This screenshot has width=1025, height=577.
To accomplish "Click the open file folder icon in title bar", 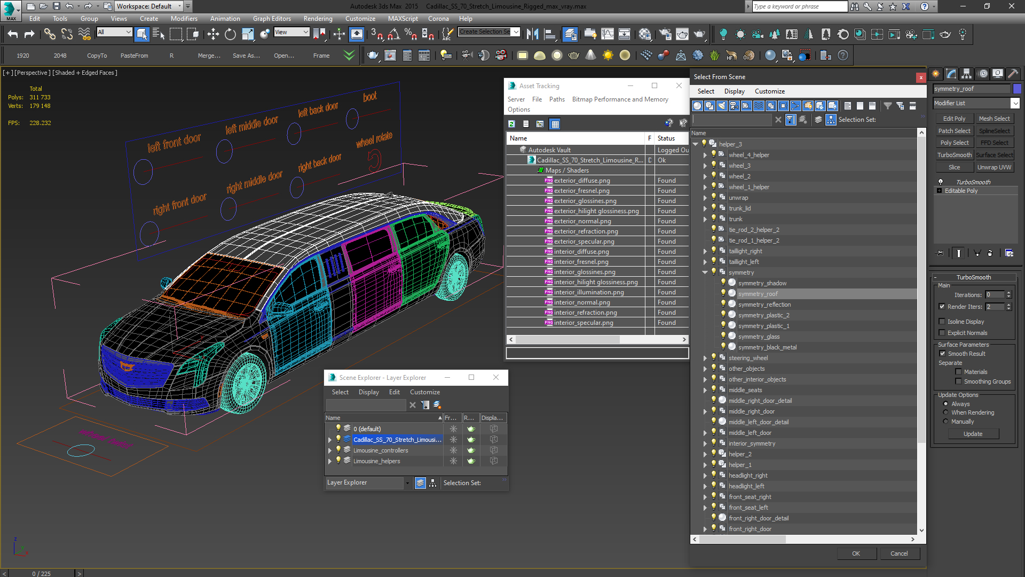I will tap(43, 6).
